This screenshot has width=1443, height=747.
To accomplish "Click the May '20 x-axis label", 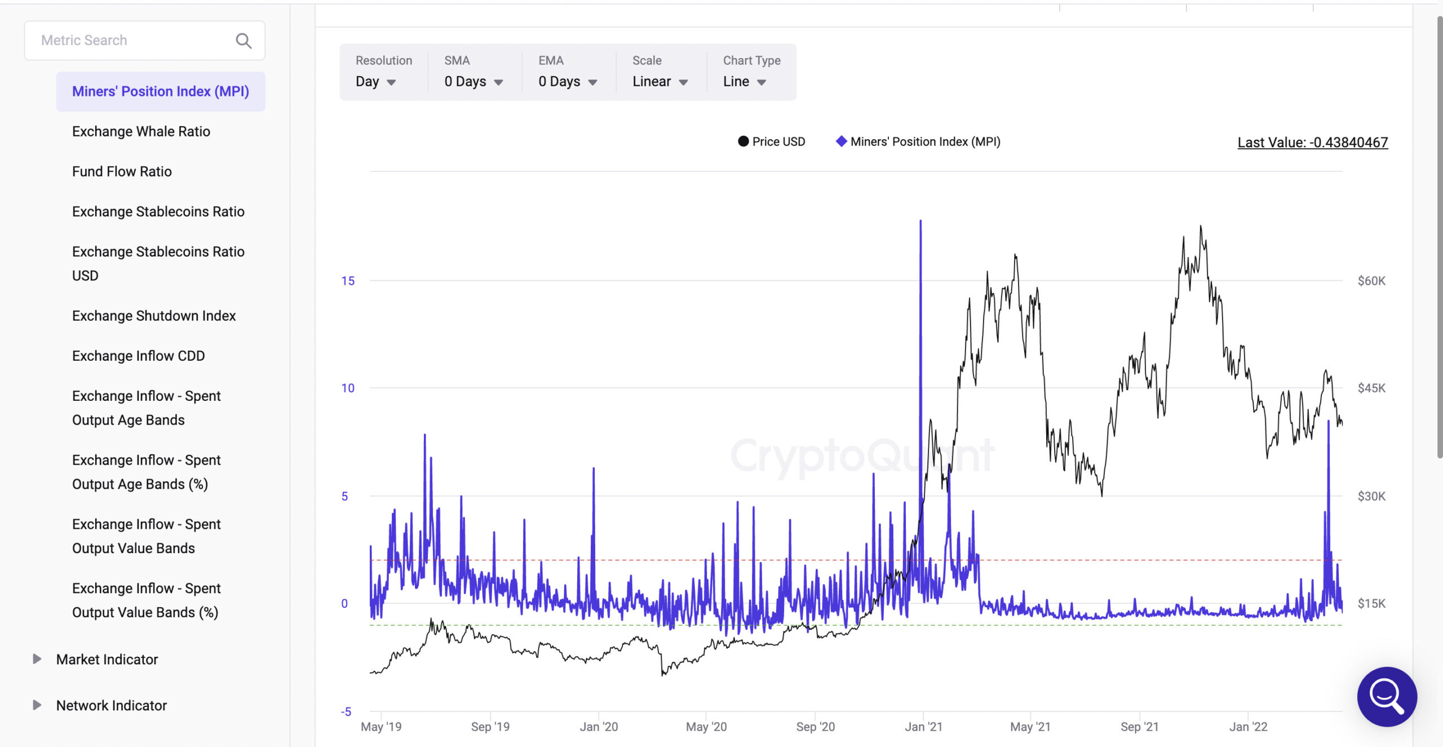I will click(706, 727).
